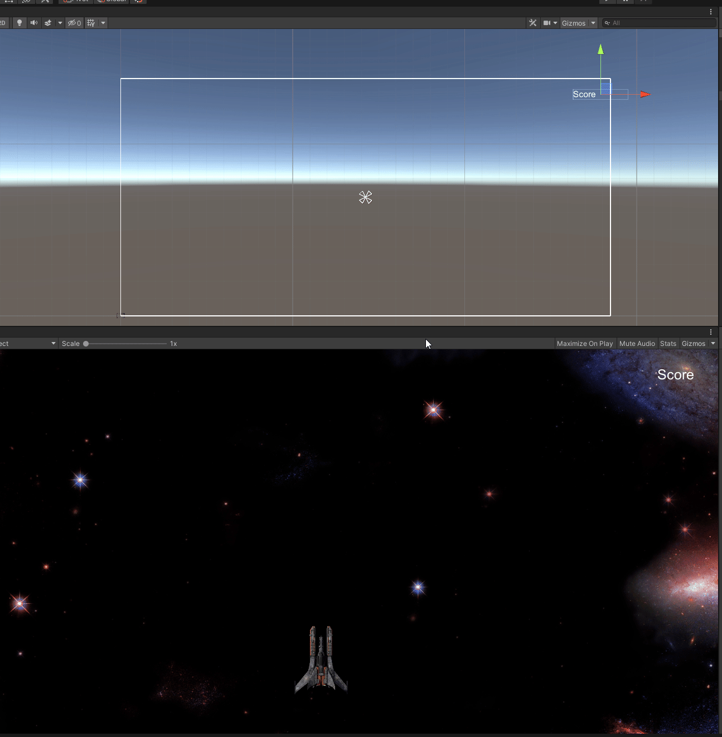The image size is (722, 737).
Task: Open the Game panel three-dot options menu
Action: click(711, 332)
